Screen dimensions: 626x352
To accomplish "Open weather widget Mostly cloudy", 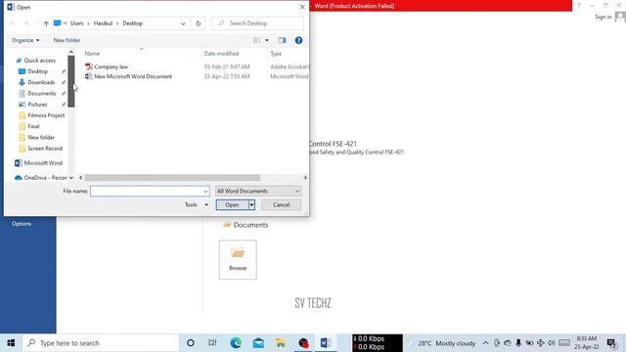I will (440, 343).
